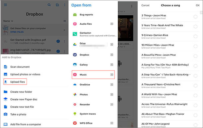The width and height of the screenshot is (203, 128).
Task: Tap the Google Photos pinwheel icon
Action: (x=75, y=95)
